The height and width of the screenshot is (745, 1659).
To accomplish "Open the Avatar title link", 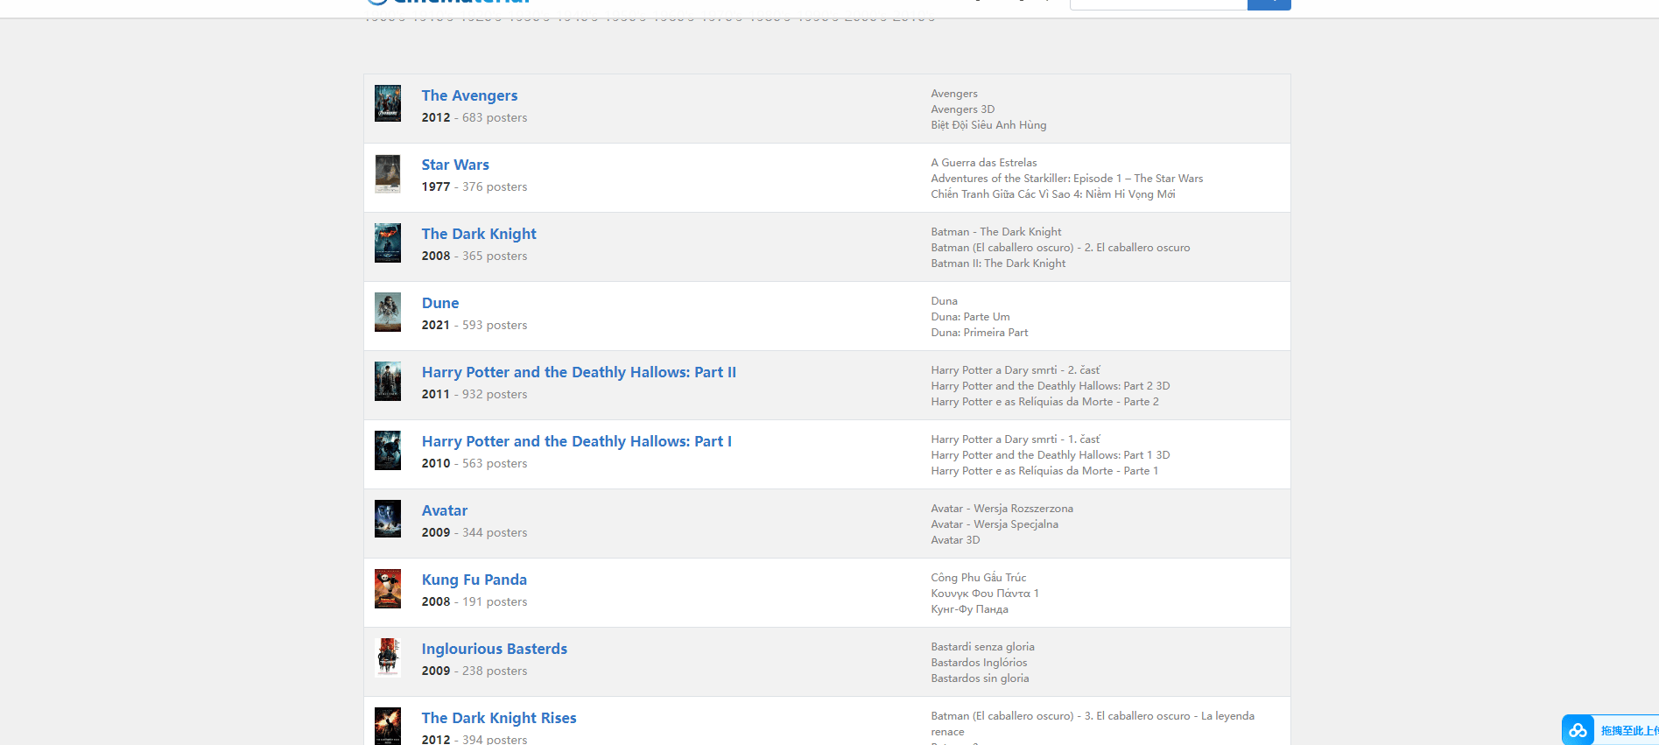I will click(445, 510).
